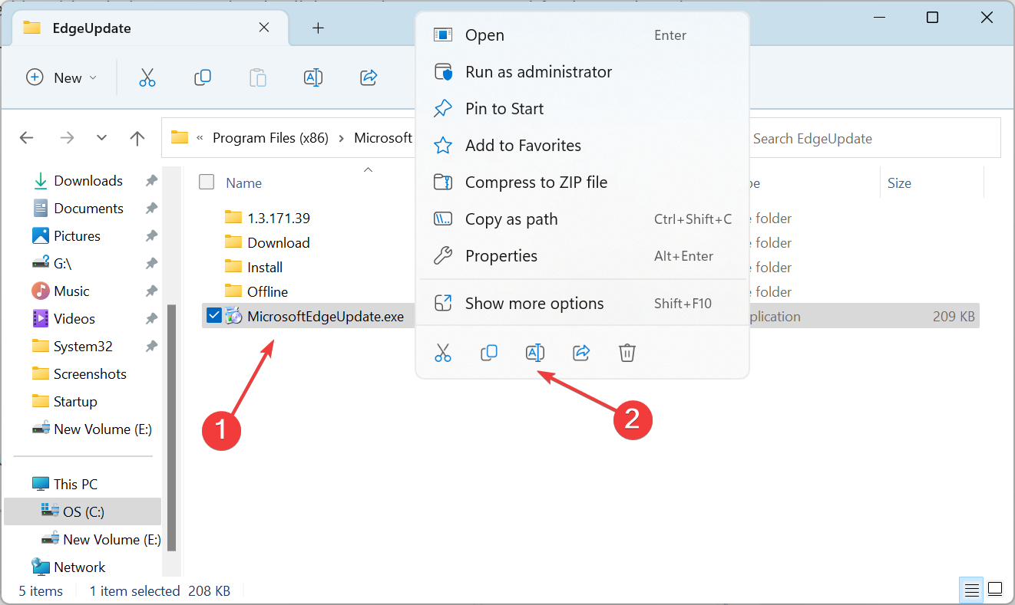
Task: Click the Rename icon in the toolbar
Action: click(313, 77)
